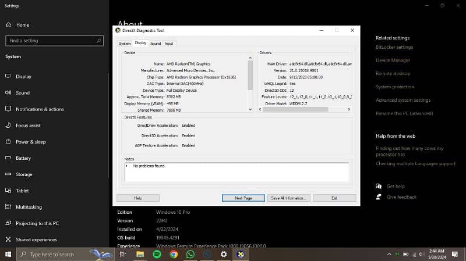
Task: Open Google Chrome from the taskbar
Action: (x=174, y=254)
